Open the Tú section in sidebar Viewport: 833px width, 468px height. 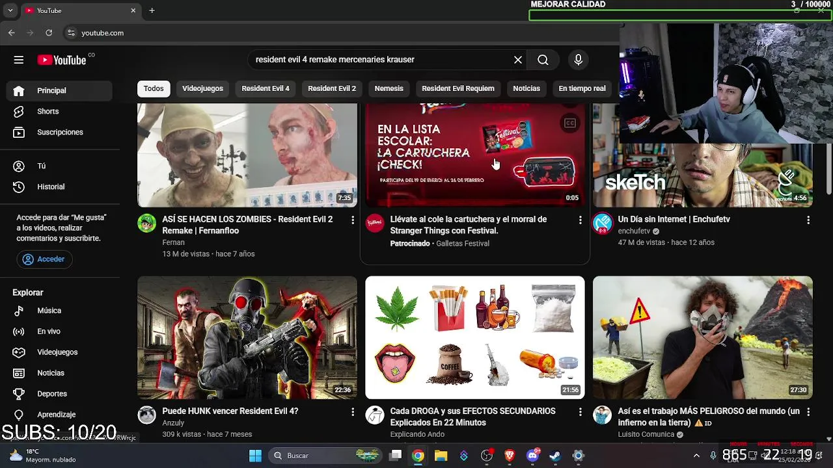(60, 166)
